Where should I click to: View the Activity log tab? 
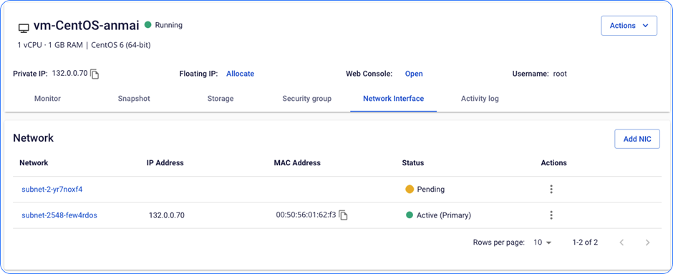click(x=480, y=99)
